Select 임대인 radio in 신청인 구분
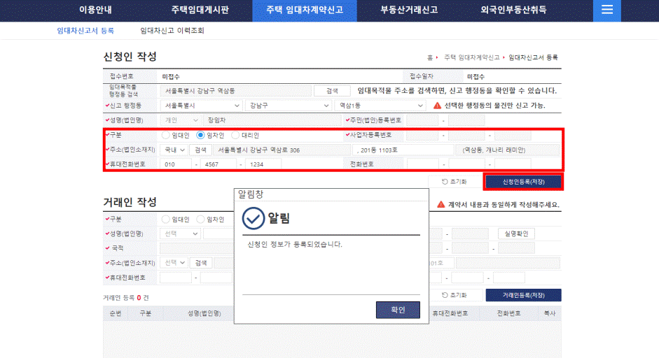The height and width of the screenshot is (358, 659). coord(165,135)
